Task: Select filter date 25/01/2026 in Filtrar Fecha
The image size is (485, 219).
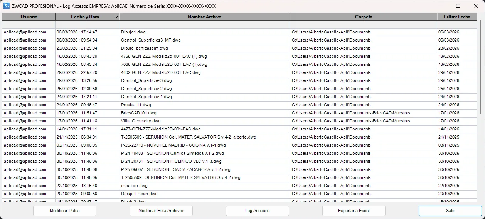Action: click(x=449, y=89)
